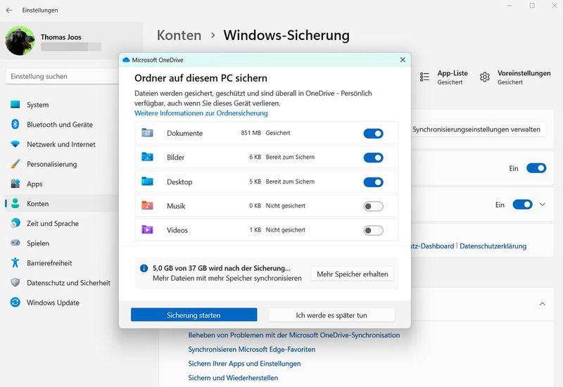Click Synchronisierungseinstellungen verwalten button
The image size is (563, 387).
coord(476,129)
